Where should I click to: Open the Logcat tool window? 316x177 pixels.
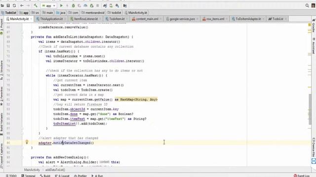click(x=62, y=176)
